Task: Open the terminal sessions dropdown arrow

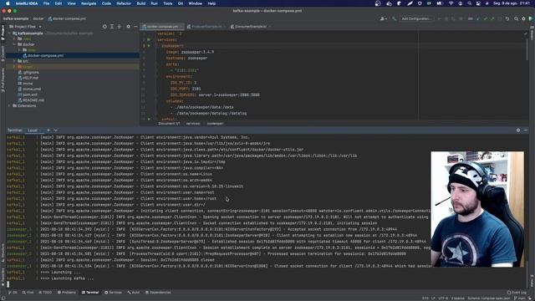Action: coord(56,130)
